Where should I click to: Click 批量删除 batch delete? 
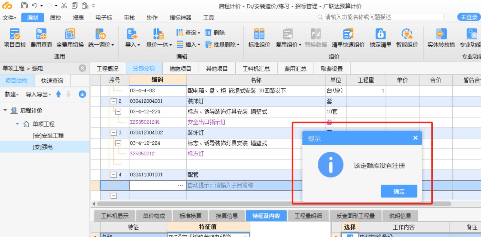click(x=222, y=44)
